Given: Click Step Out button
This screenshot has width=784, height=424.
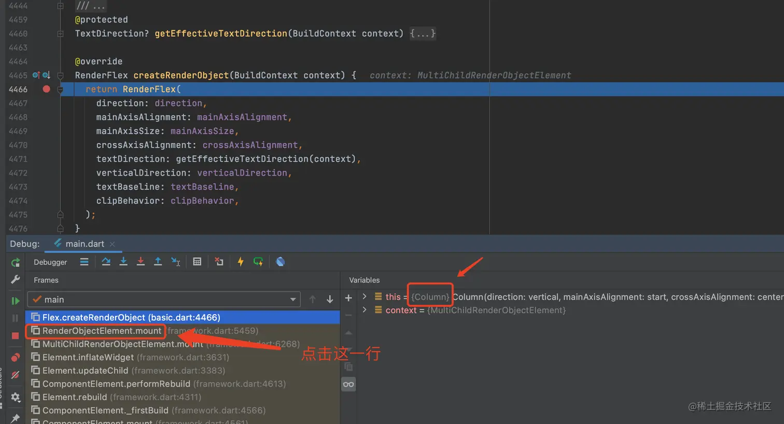Looking at the screenshot, I should (158, 262).
